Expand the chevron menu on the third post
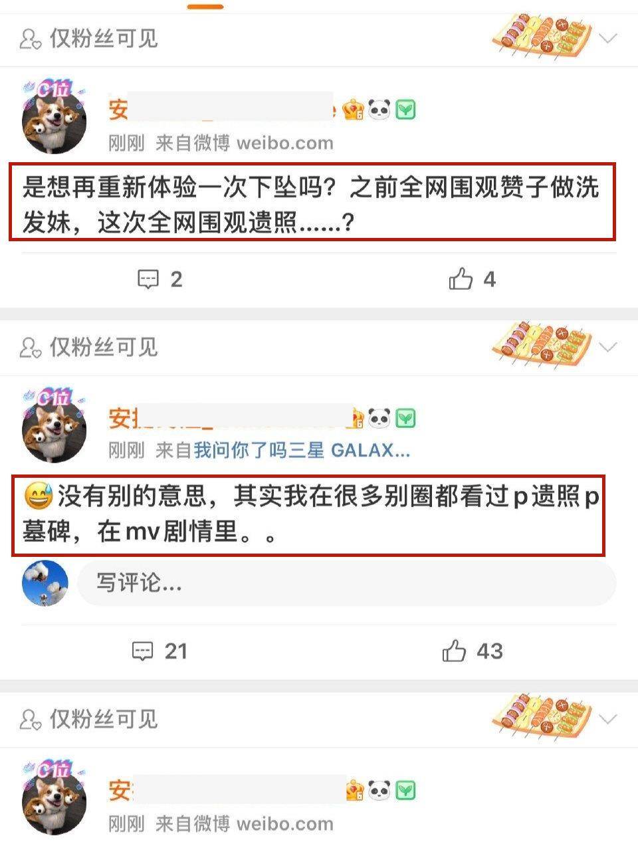This screenshot has height=848, width=638. click(608, 719)
